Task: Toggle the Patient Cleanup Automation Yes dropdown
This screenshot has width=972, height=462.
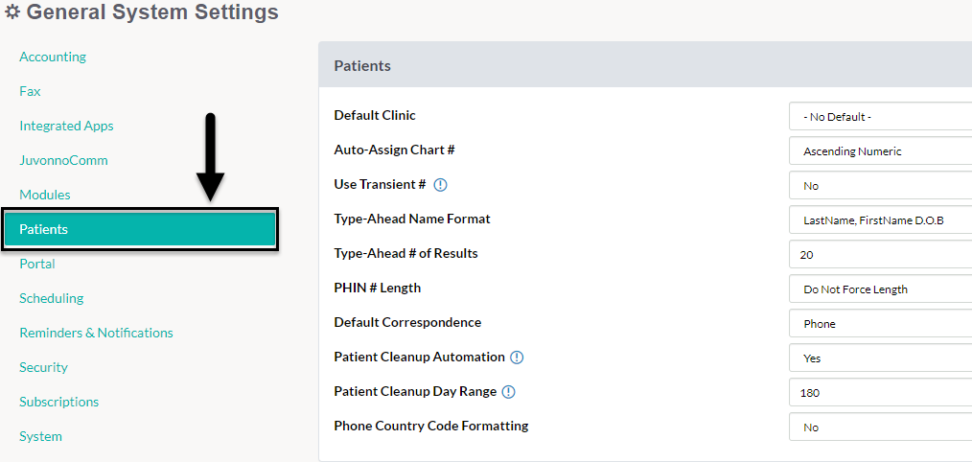Action: 880,358
